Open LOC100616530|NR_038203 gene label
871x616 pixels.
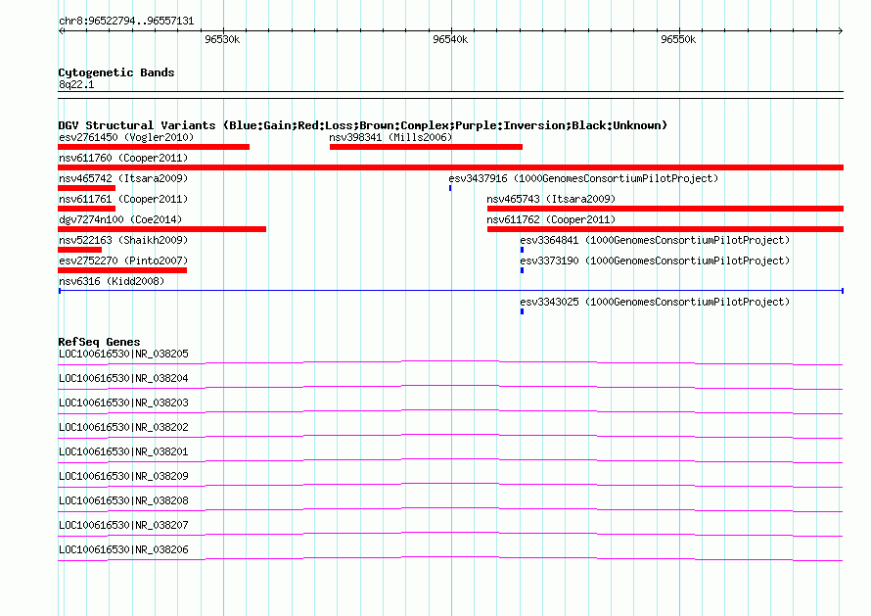click(123, 403)
